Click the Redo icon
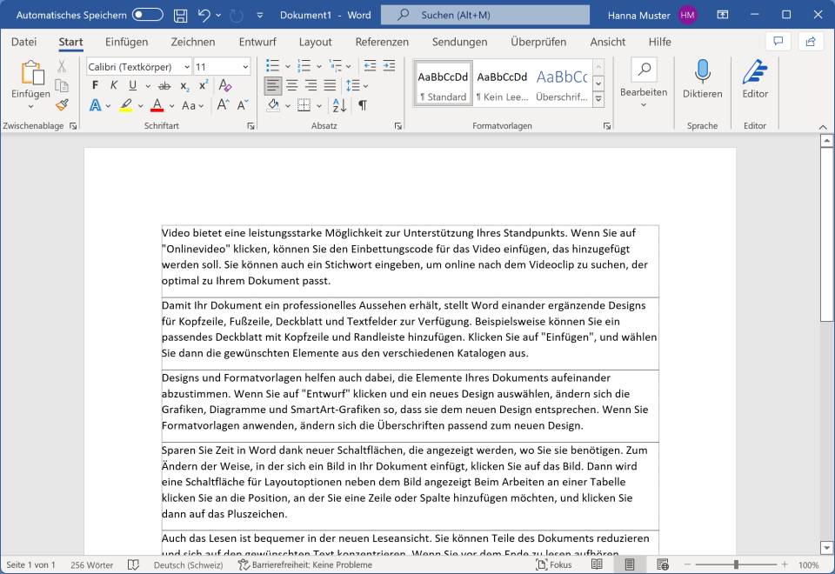Viewport: 835px width, 574px height. coord(236,16)
